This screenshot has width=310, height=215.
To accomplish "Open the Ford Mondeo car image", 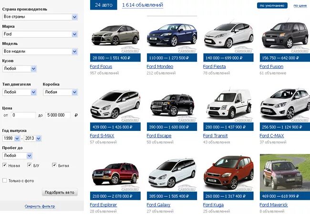I will coord(172,35).
